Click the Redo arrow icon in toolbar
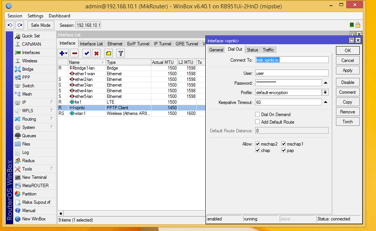Viewport: 376px width, 231px height. pyautogui.click(x=20, y=25)
